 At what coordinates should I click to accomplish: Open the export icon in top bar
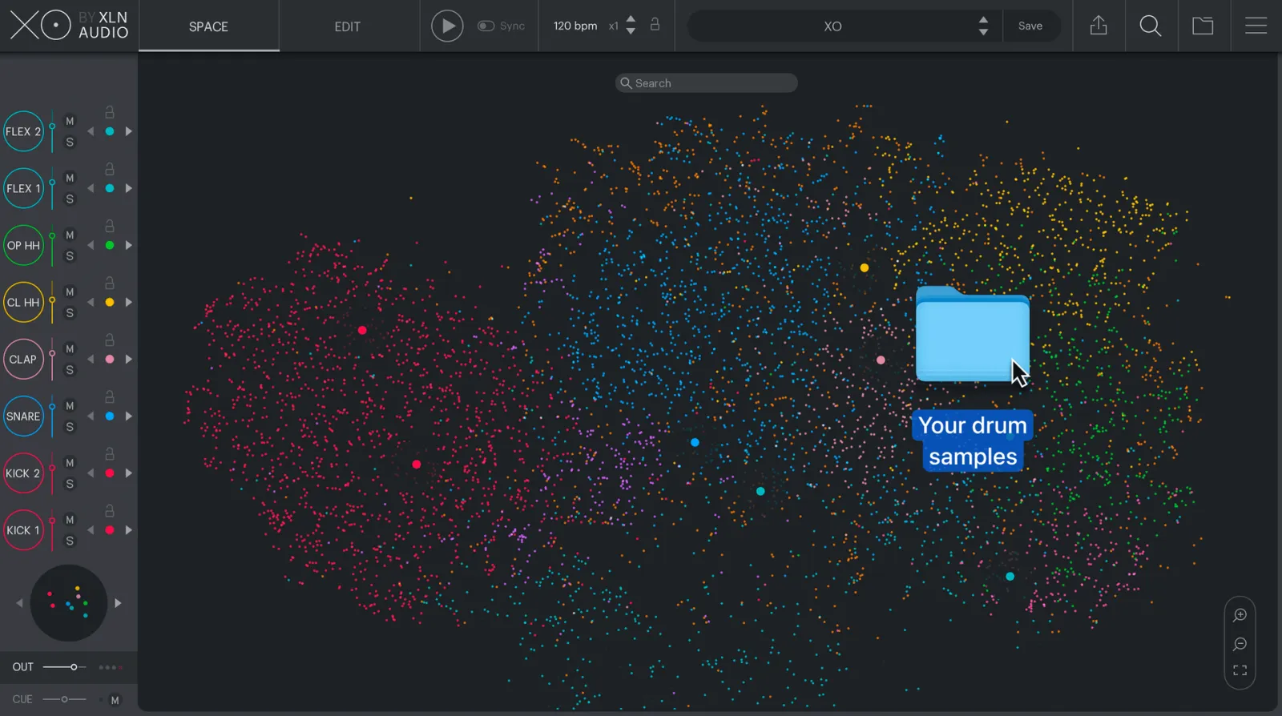point(1099,26)
